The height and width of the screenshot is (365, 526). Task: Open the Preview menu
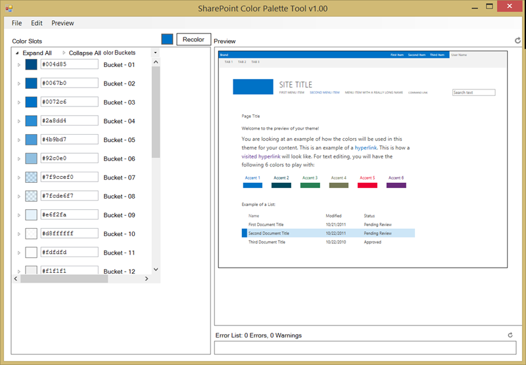tap(62, 23)
